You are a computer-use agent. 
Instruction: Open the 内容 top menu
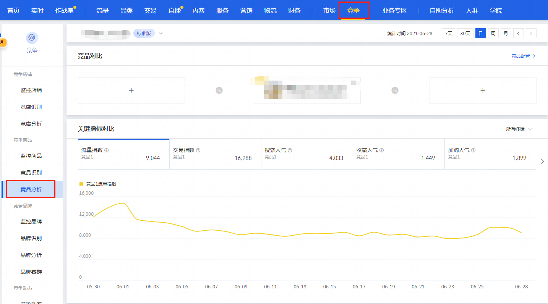coord(198,11)
